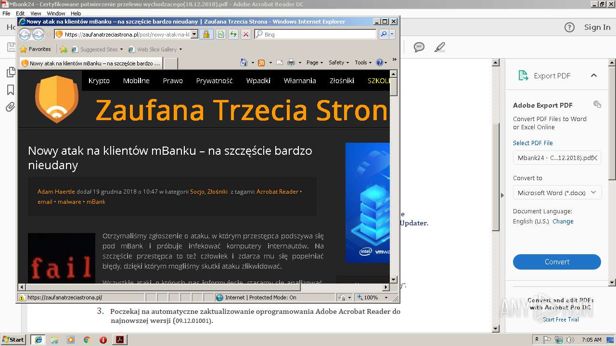Open IE address bar URL dropdown
616x346 pixels.
pos(194,34)
